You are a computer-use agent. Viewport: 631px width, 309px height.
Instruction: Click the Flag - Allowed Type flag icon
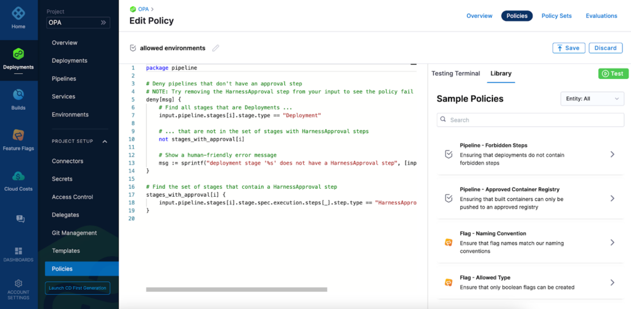coord(449,282)
